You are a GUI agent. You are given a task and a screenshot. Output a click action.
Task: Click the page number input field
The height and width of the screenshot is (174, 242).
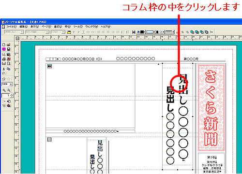click(6, 96)
